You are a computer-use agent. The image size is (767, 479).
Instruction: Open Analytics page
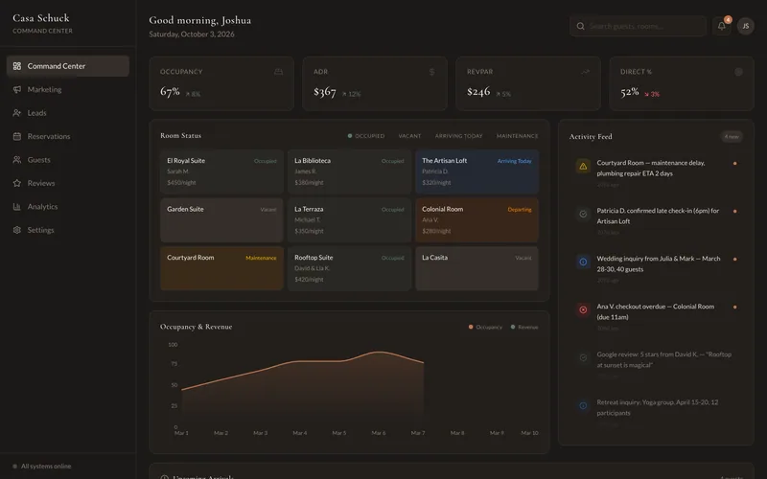coord(68,207)
